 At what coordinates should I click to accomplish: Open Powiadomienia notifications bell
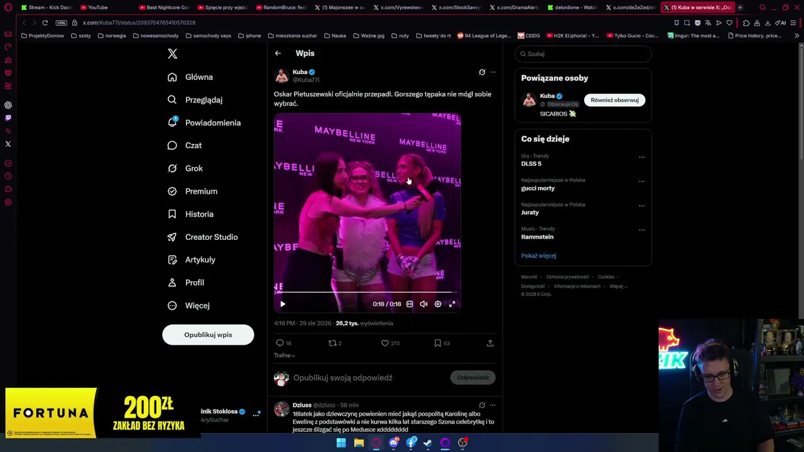pyautogui.click(x=204, y=122)
